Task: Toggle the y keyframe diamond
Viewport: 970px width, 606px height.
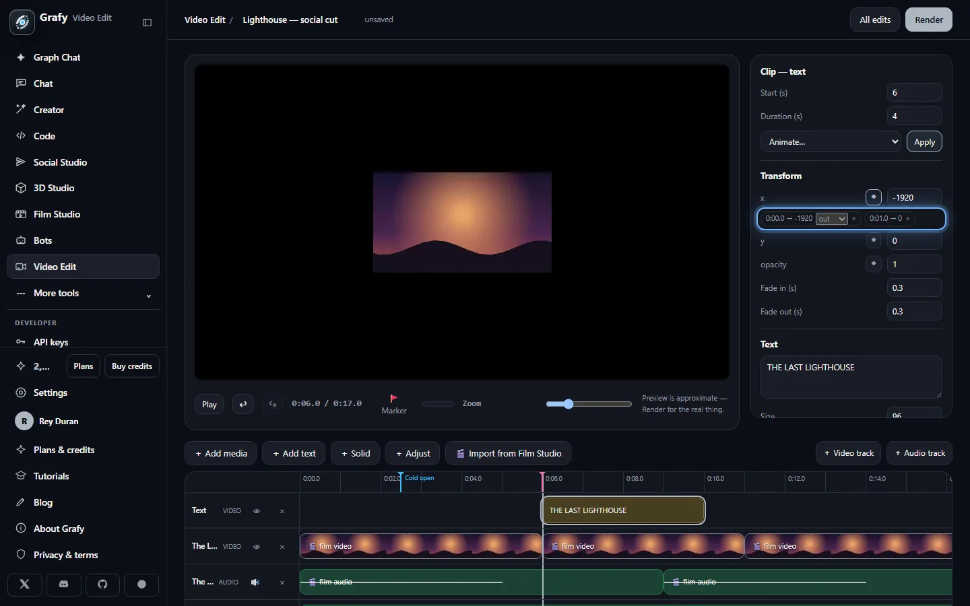Action: 874,240
